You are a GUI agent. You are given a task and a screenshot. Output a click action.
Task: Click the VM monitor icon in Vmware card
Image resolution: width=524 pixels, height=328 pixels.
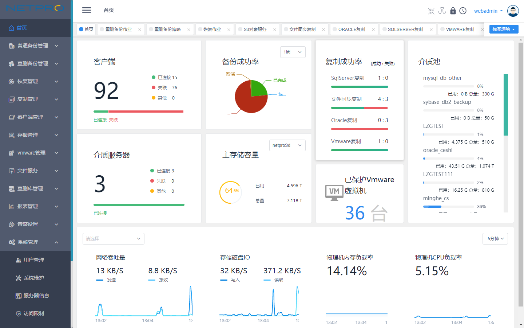pos(334,192)
